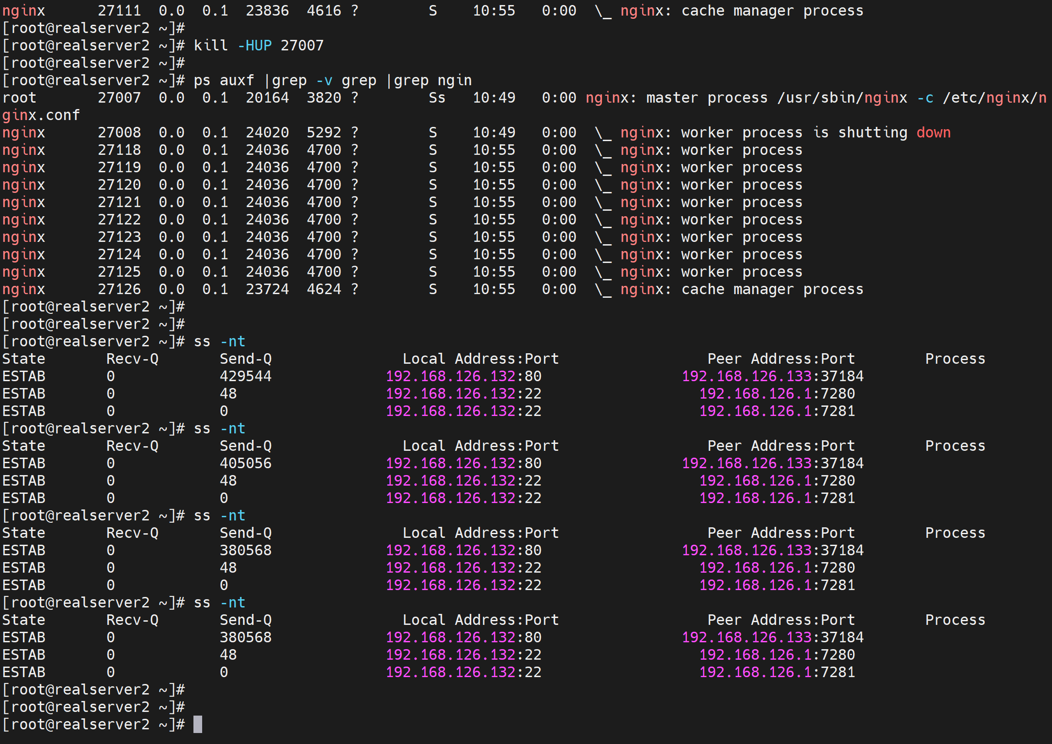Click the 'kill -HUP 27007' command text
The width and height of the screenshot is (1052, 744).
(259, 45)
